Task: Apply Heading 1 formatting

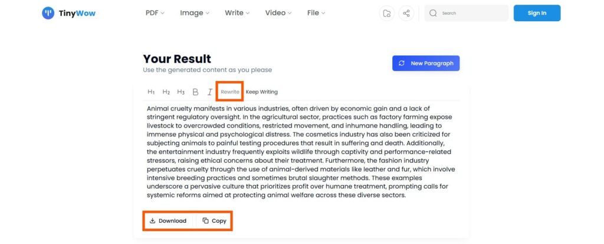Action: tap(151, 92)
